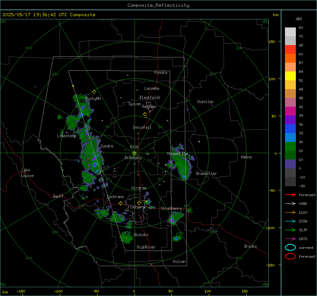Click the Vulcan label
317x296 pixels.
tap(179, 262)
